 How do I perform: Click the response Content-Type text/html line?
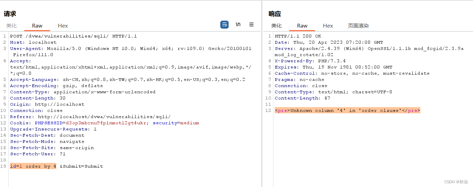pyautogui.click(x=333, y=92)
